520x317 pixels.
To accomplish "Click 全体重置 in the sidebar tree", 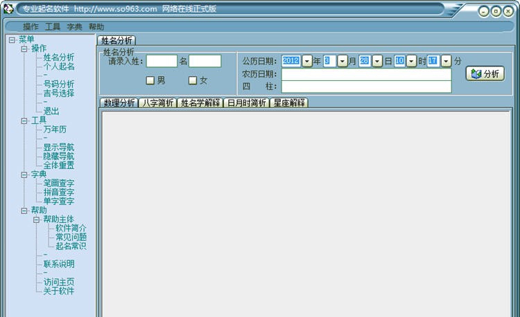I will [x=59, y=165].
